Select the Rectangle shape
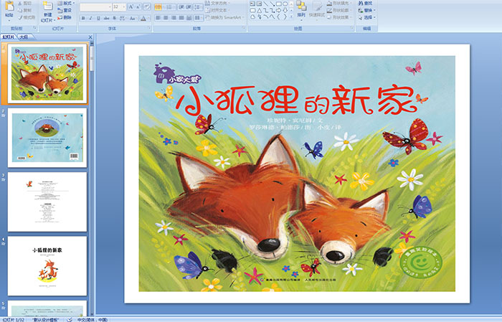The height and width of the screenshot is (322, 502). point(279,4)
